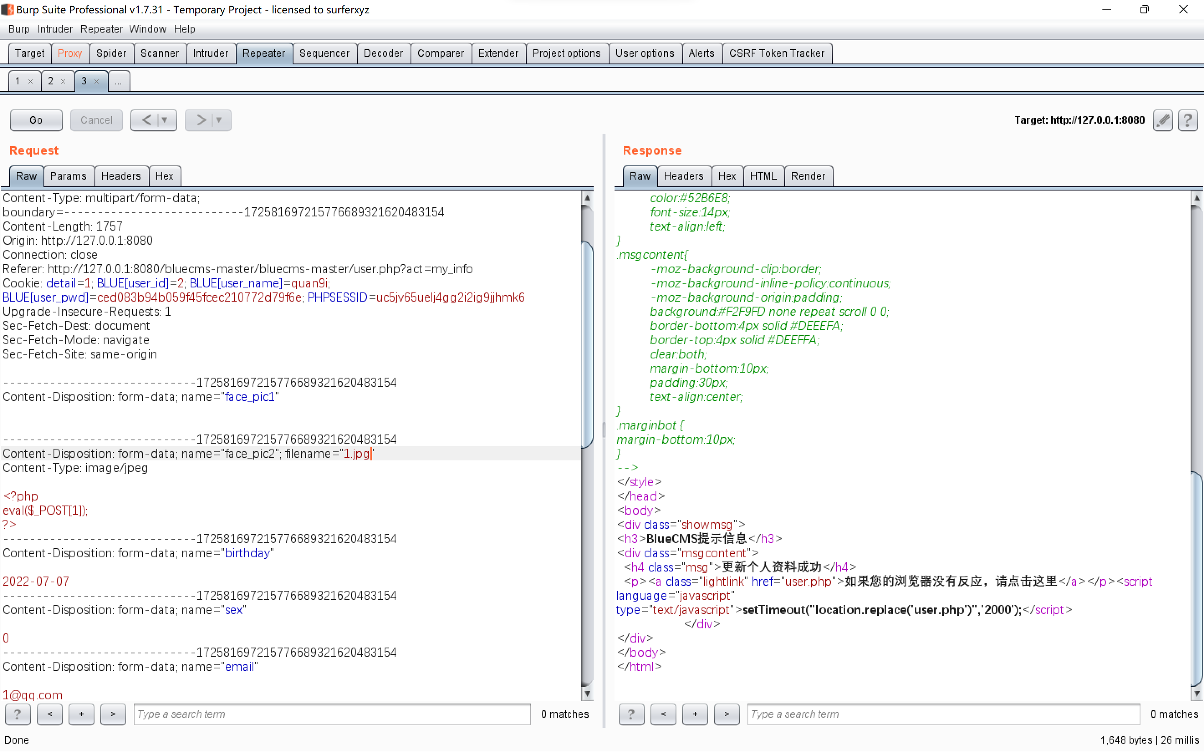Show the response Render view
This screenshot has height=752, width=1204.
pos(809,176)
